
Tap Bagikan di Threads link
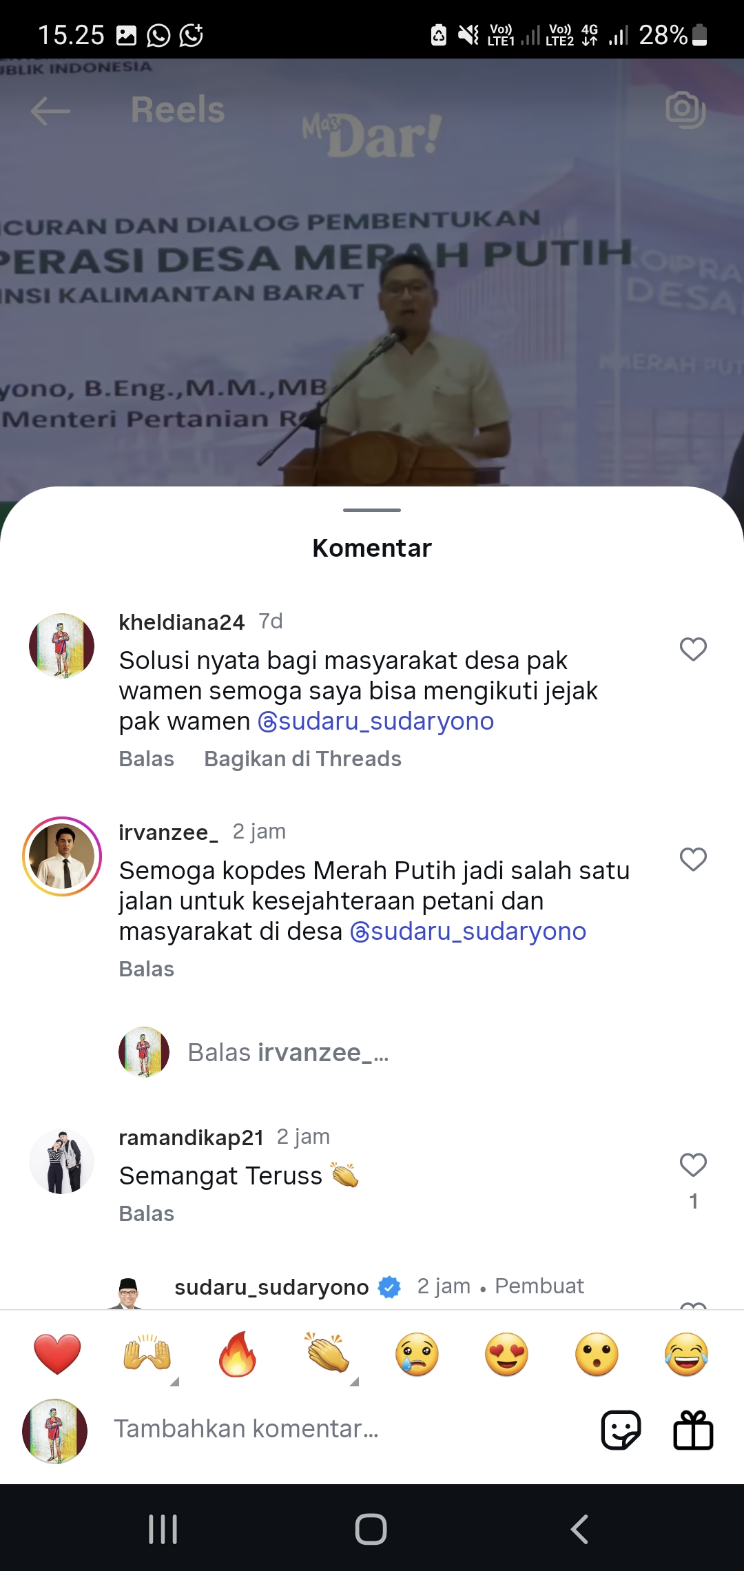302,759
